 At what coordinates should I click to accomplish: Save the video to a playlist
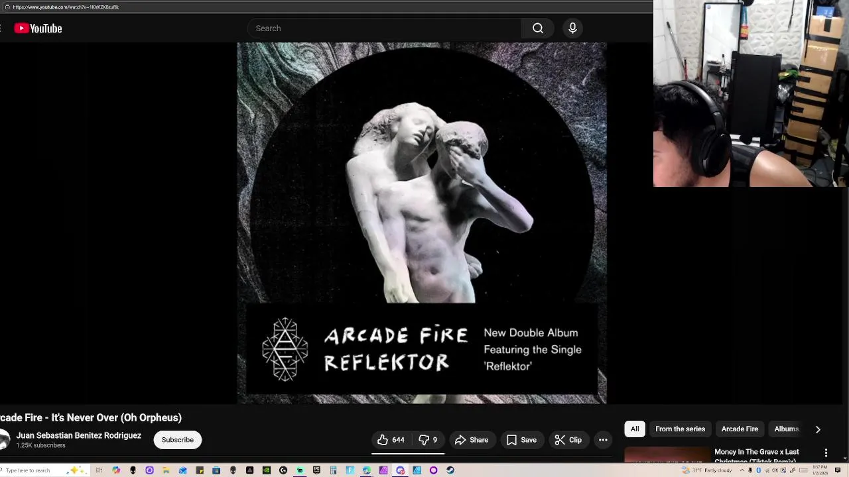[521, 440]
